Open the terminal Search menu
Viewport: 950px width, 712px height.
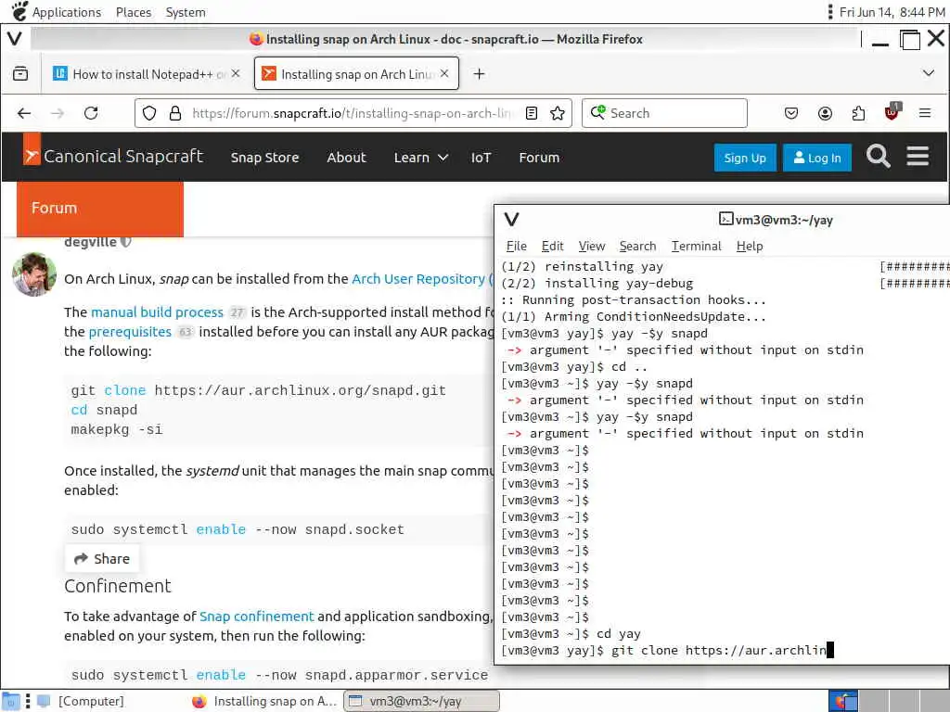click(637, 246)
